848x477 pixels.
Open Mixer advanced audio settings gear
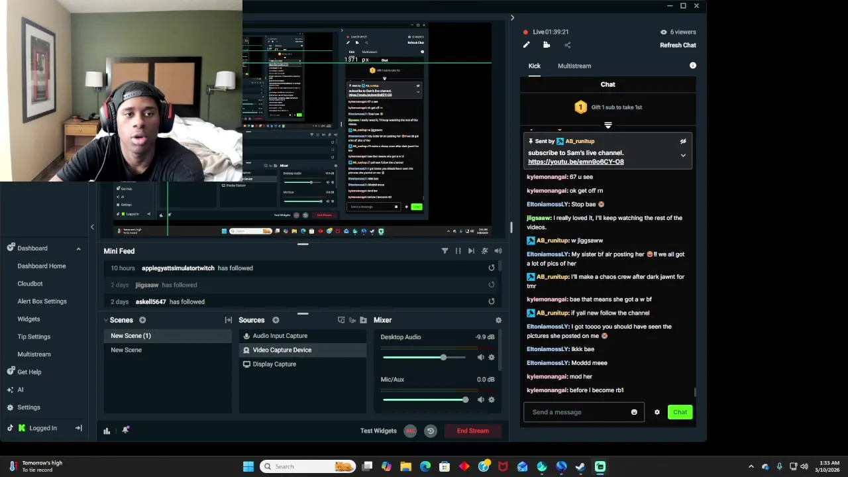click(x=498, y=320)
